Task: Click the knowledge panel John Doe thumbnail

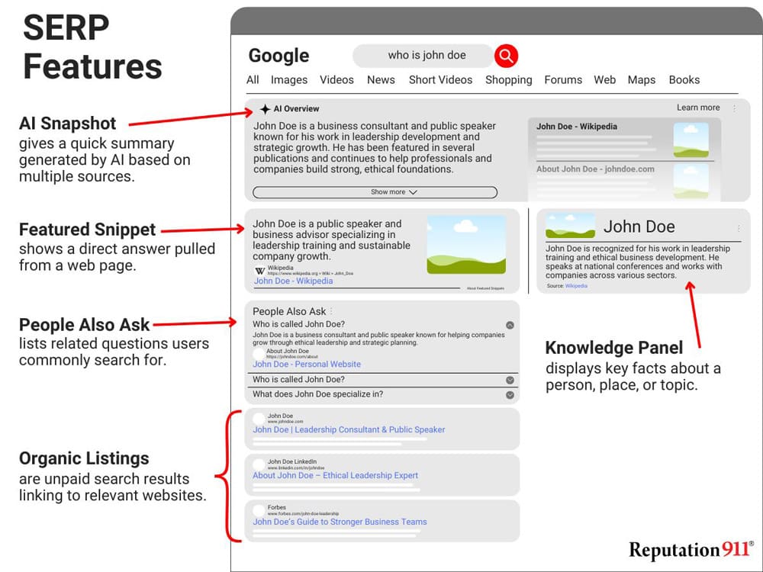Action: point(570,227)
